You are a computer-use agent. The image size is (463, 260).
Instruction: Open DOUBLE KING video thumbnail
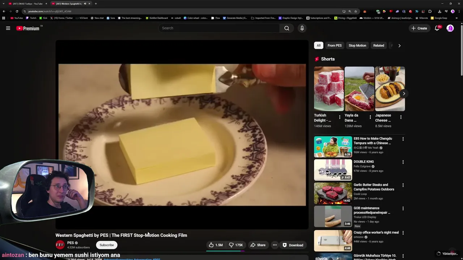333,170
